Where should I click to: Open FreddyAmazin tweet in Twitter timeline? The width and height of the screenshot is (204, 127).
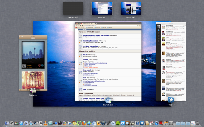point(173,34)
